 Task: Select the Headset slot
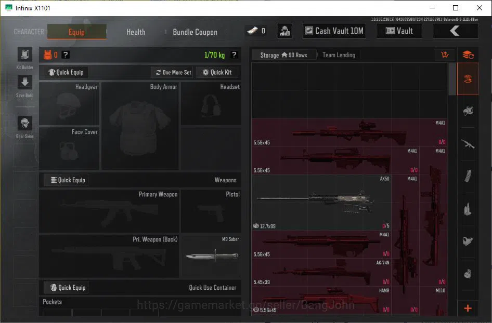(x=211, y=104)
